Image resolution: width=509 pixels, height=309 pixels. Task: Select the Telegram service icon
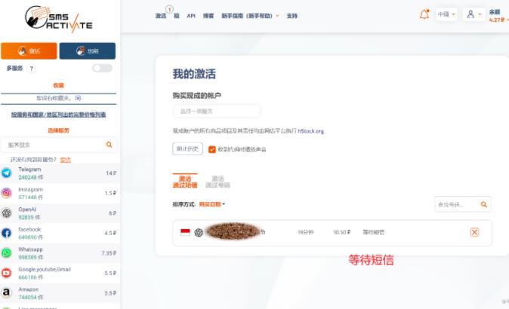pyautogui.click(x=7, y=173)
